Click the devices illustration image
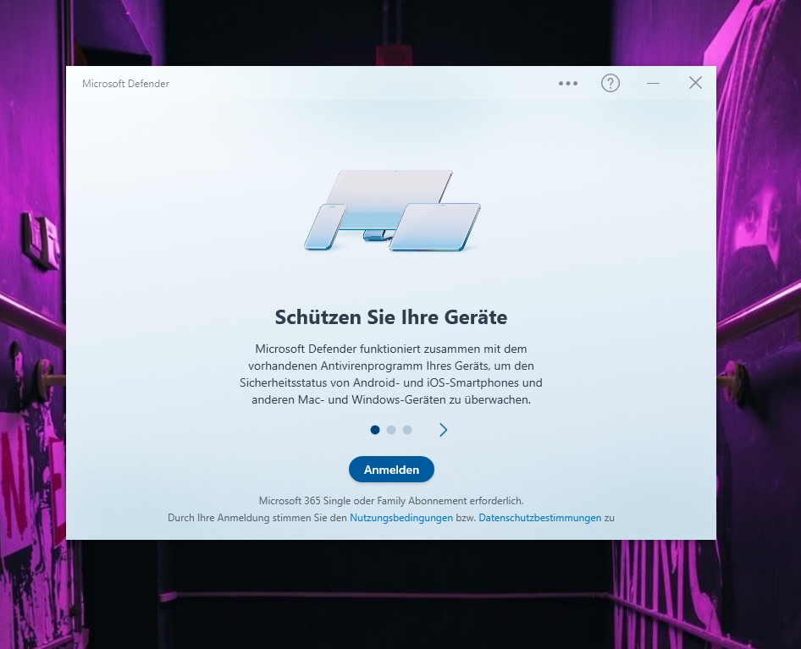The height and width of the screenshot is (649, 801). [392, 211]
